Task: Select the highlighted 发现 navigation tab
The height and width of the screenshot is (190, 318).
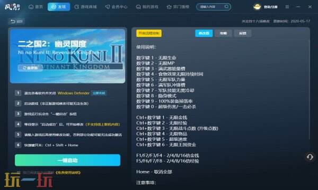Action: (59, 7)
